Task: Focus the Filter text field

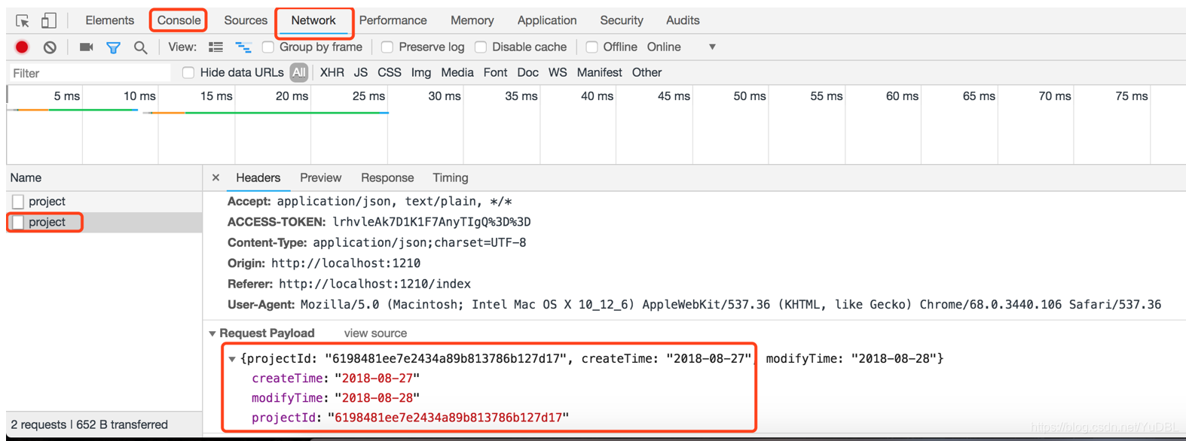Action: pos(90,73)
